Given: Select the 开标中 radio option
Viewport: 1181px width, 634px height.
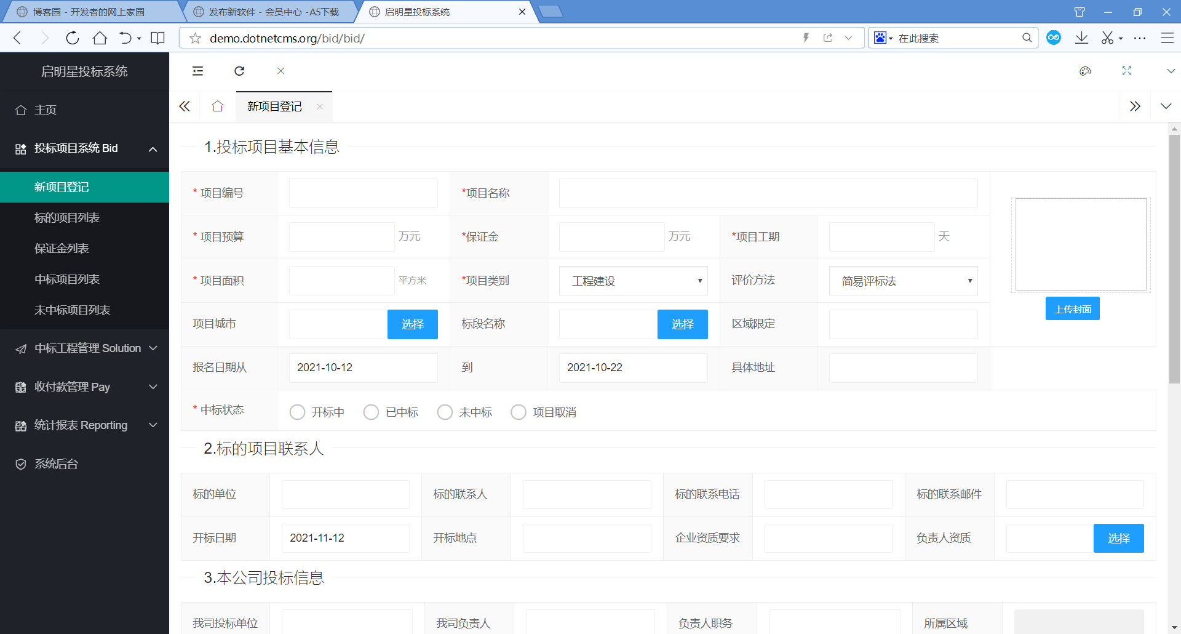Looking at the screenshot, I should click(x=298, y=412).
